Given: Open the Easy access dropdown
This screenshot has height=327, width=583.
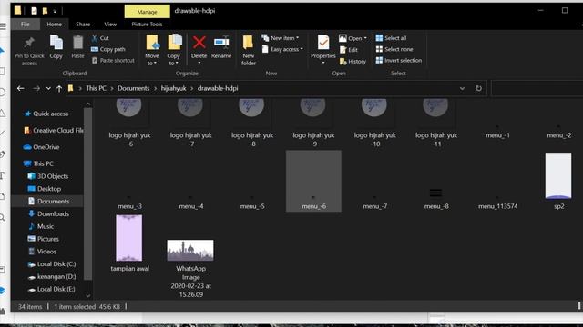Looking at the screenshot, I should [x=283, y=49].
